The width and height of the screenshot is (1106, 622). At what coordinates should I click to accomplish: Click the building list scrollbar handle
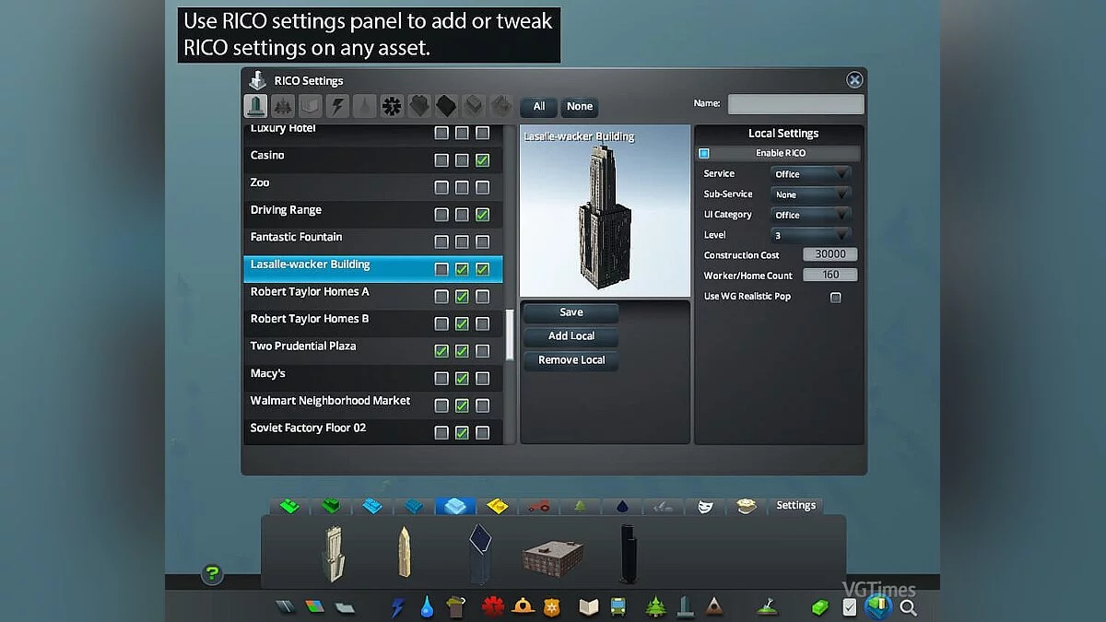[511, 335]
